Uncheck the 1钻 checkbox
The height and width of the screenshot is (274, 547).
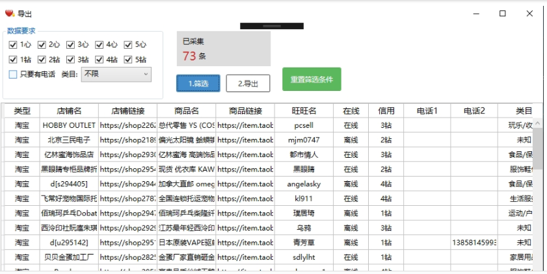coord(13,60)
